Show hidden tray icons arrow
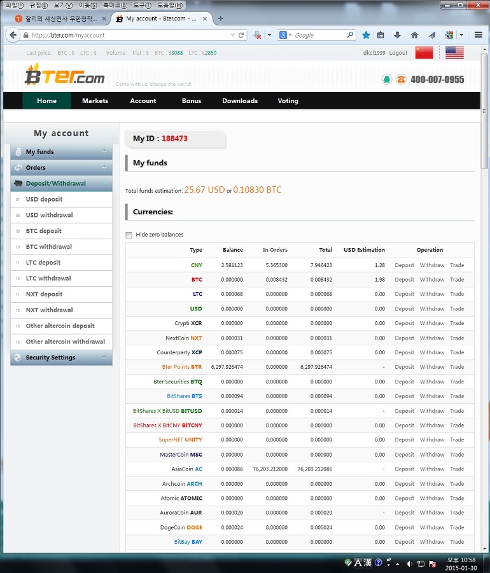The height and width of the screenshot is (573, 490). pos(398,564)
